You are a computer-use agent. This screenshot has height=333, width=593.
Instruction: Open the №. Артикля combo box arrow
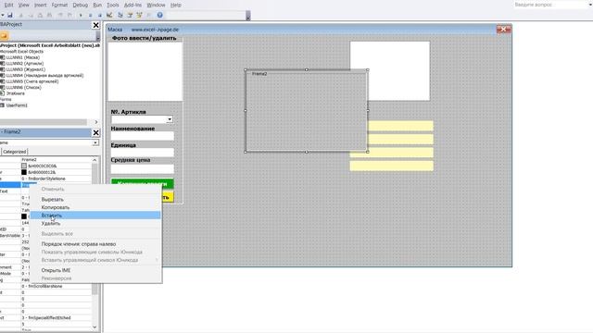[x=170, y=119]
